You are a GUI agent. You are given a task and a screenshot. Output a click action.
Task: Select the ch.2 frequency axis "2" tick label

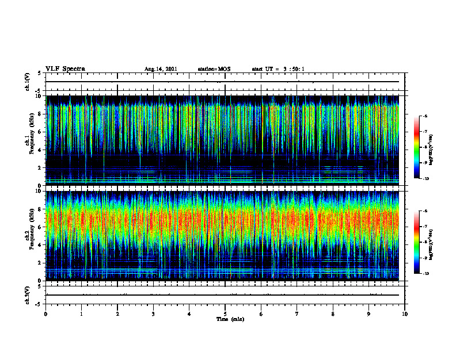(x=40, y=263)
